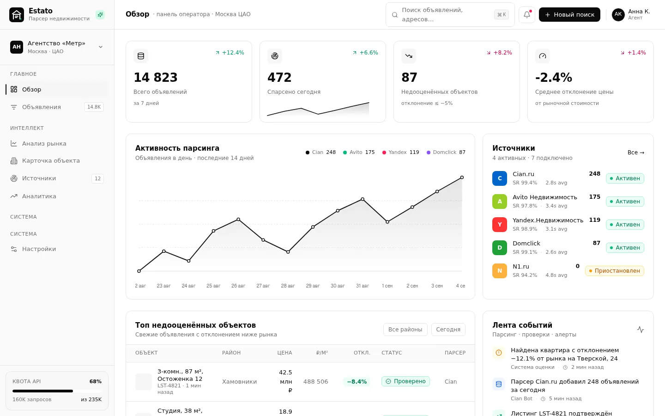Click the alert icon beside Тверская event
The width and height of the screenshot is (665, 416).
(499, 353)
